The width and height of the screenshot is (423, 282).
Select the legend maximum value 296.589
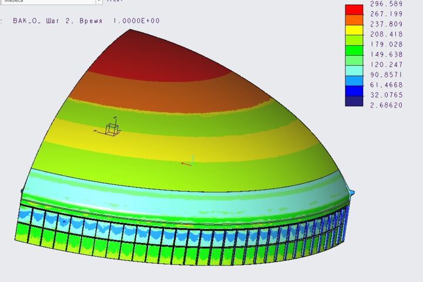[x=387, y=4]
